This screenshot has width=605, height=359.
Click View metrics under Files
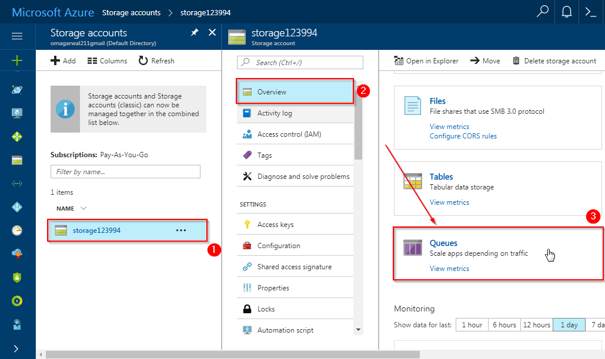(x=450, y=127)
